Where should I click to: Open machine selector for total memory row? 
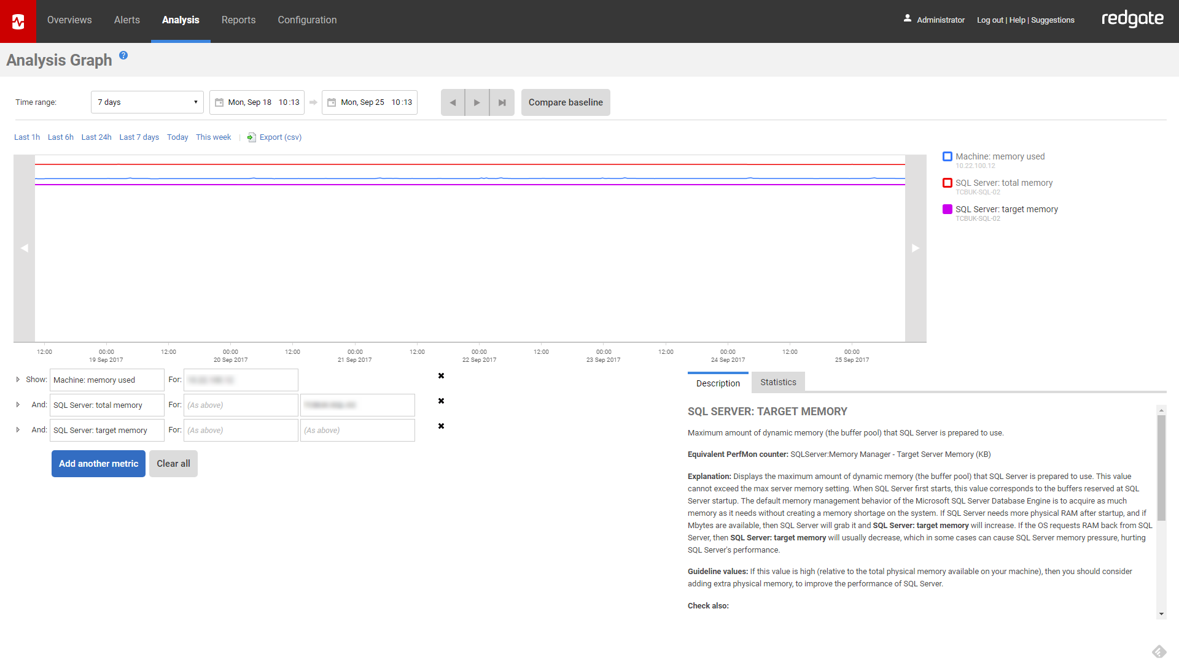pyautogui.click(x=241, y=405)
